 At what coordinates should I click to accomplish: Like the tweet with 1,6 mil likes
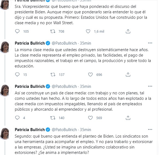88,31
